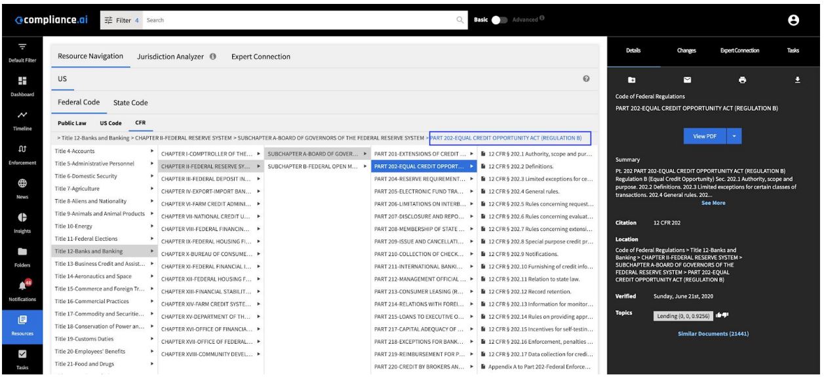Click inside the Search input field
824x379 pixels.
pyautogui.click(x=300, y=20)
